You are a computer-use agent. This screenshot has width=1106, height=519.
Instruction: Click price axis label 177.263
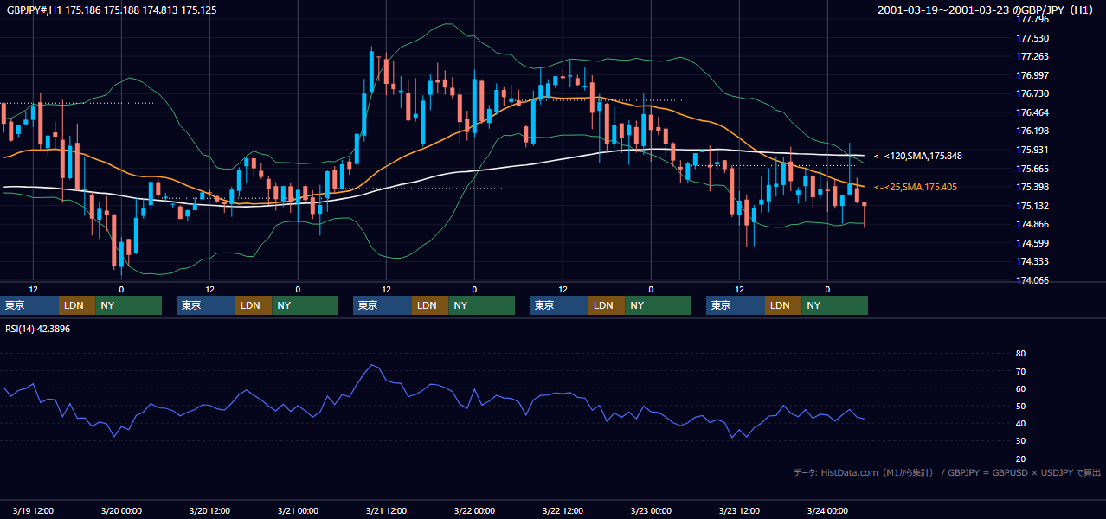click(x=1032, y=56)
